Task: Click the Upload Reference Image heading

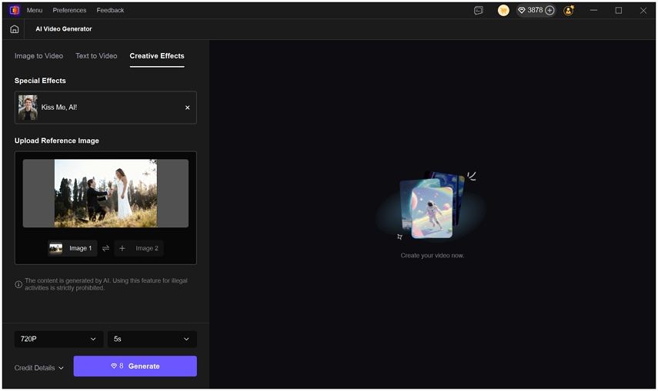Action: coord(57,141)
